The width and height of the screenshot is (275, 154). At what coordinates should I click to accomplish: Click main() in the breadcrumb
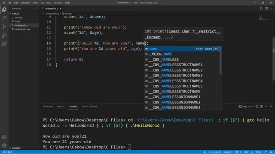[68, 13]
